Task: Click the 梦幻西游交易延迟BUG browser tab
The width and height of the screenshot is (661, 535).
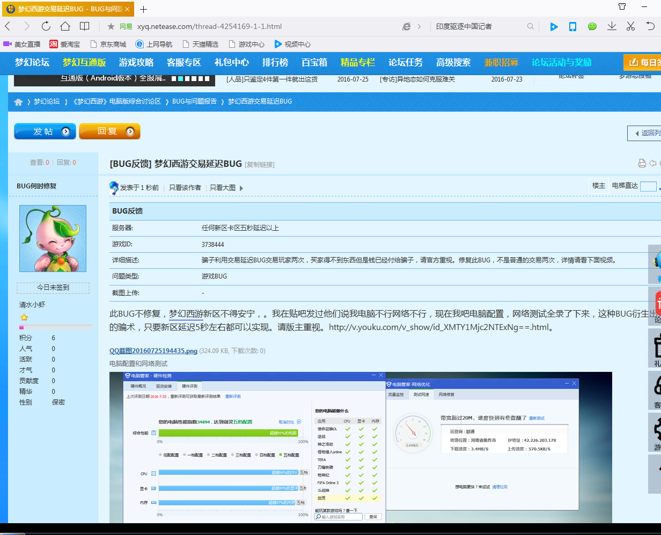Action: [67, 9]
